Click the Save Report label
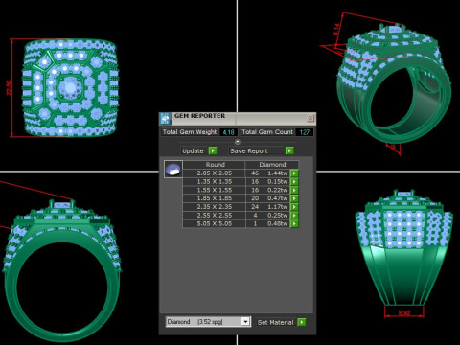Viewport: 460px width, 345px height. pos(249,150)
